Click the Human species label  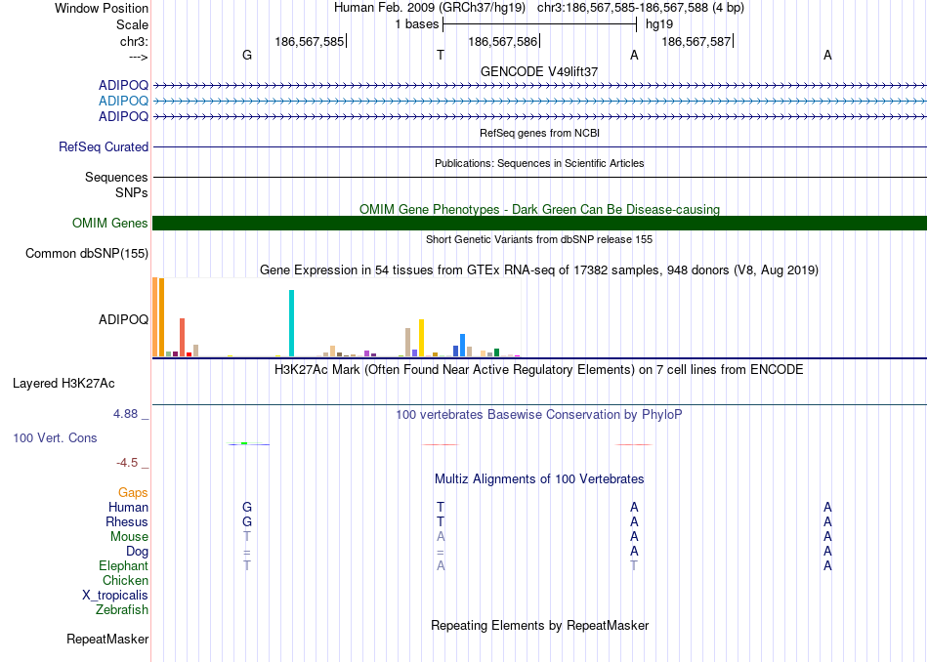128,508
